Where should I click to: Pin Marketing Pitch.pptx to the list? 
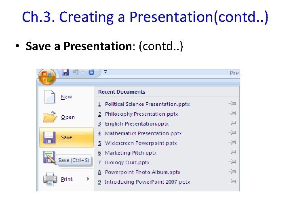pos(232,152)
